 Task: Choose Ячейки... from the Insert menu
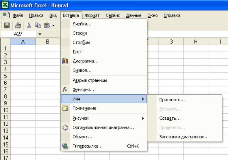(104, 24)
